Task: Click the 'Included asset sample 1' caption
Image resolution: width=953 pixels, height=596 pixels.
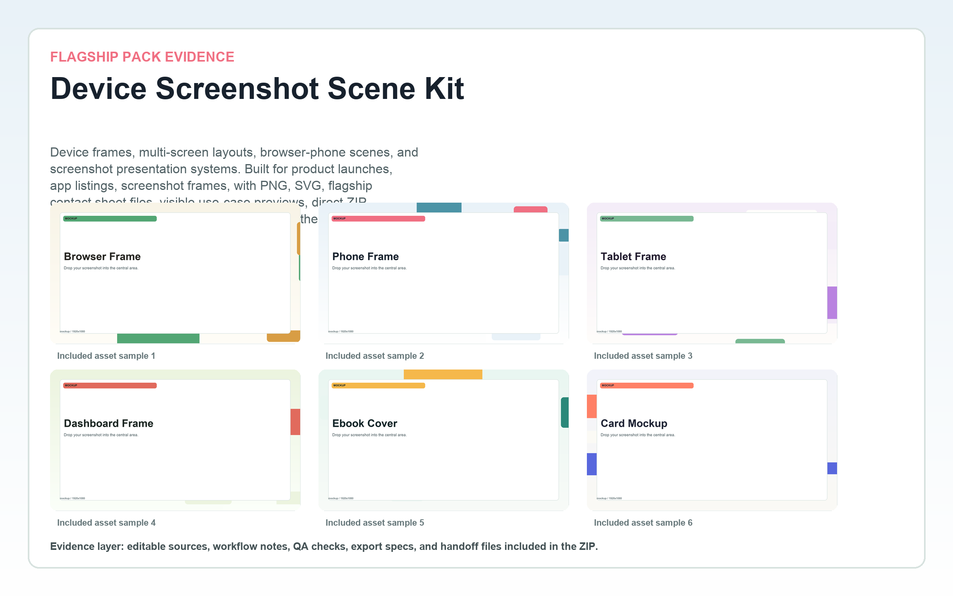Action: tap(106, 356)
